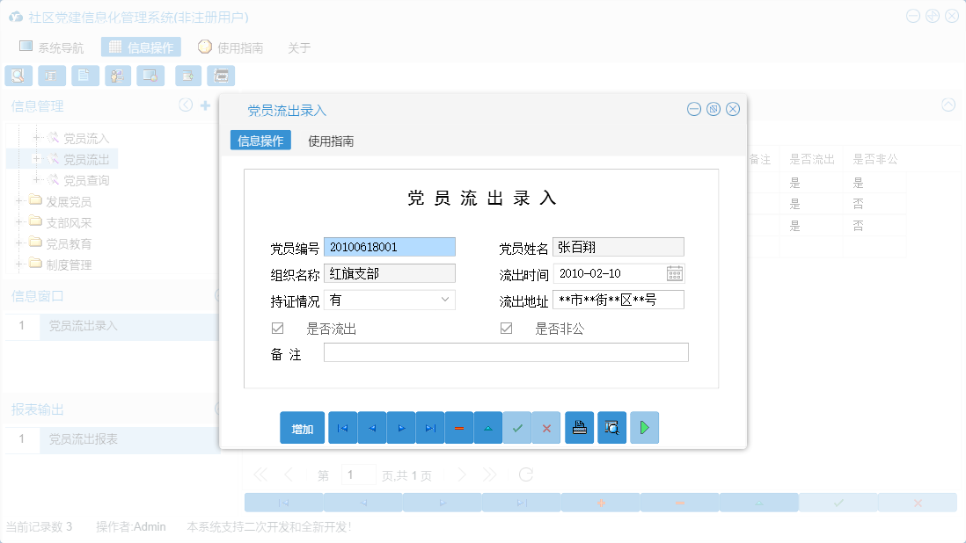966x543 pixels.
Task: Open print preview in the dialog toolbar
Action: click(x=611, y=428)
